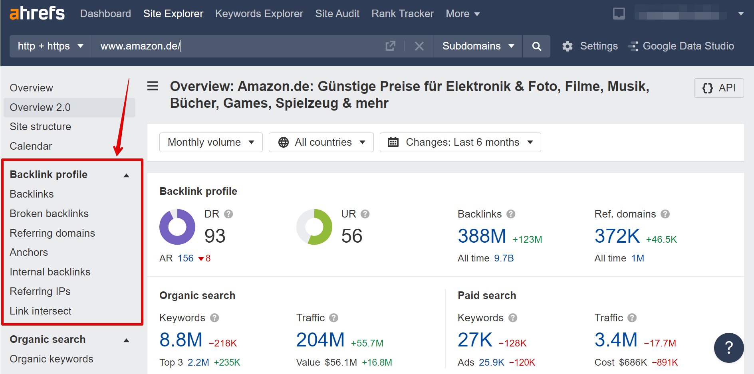754x374 pixels.
Task: Open Settings via the gear icon
Action: [x=567, y=46]
